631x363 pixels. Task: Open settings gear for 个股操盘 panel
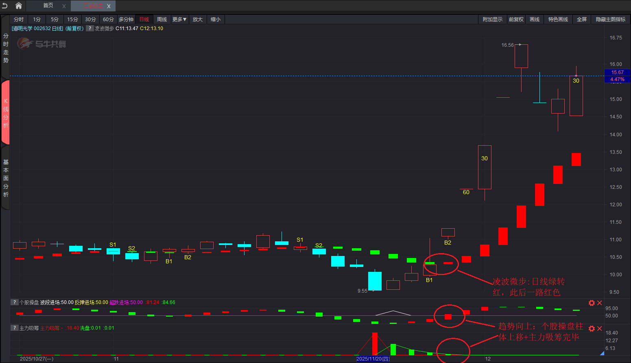592,303
